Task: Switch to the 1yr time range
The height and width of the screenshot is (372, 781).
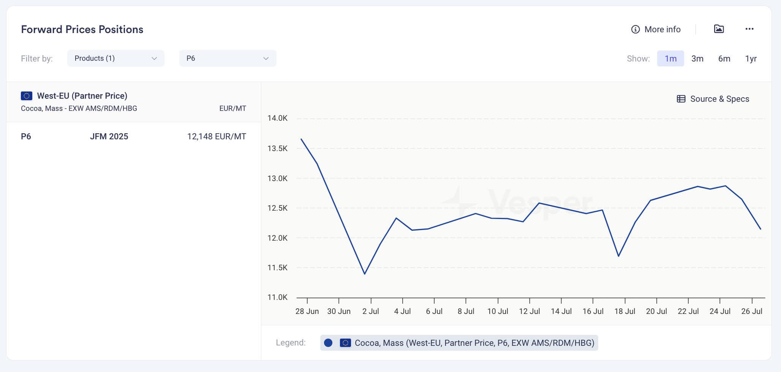Action: 751,58
